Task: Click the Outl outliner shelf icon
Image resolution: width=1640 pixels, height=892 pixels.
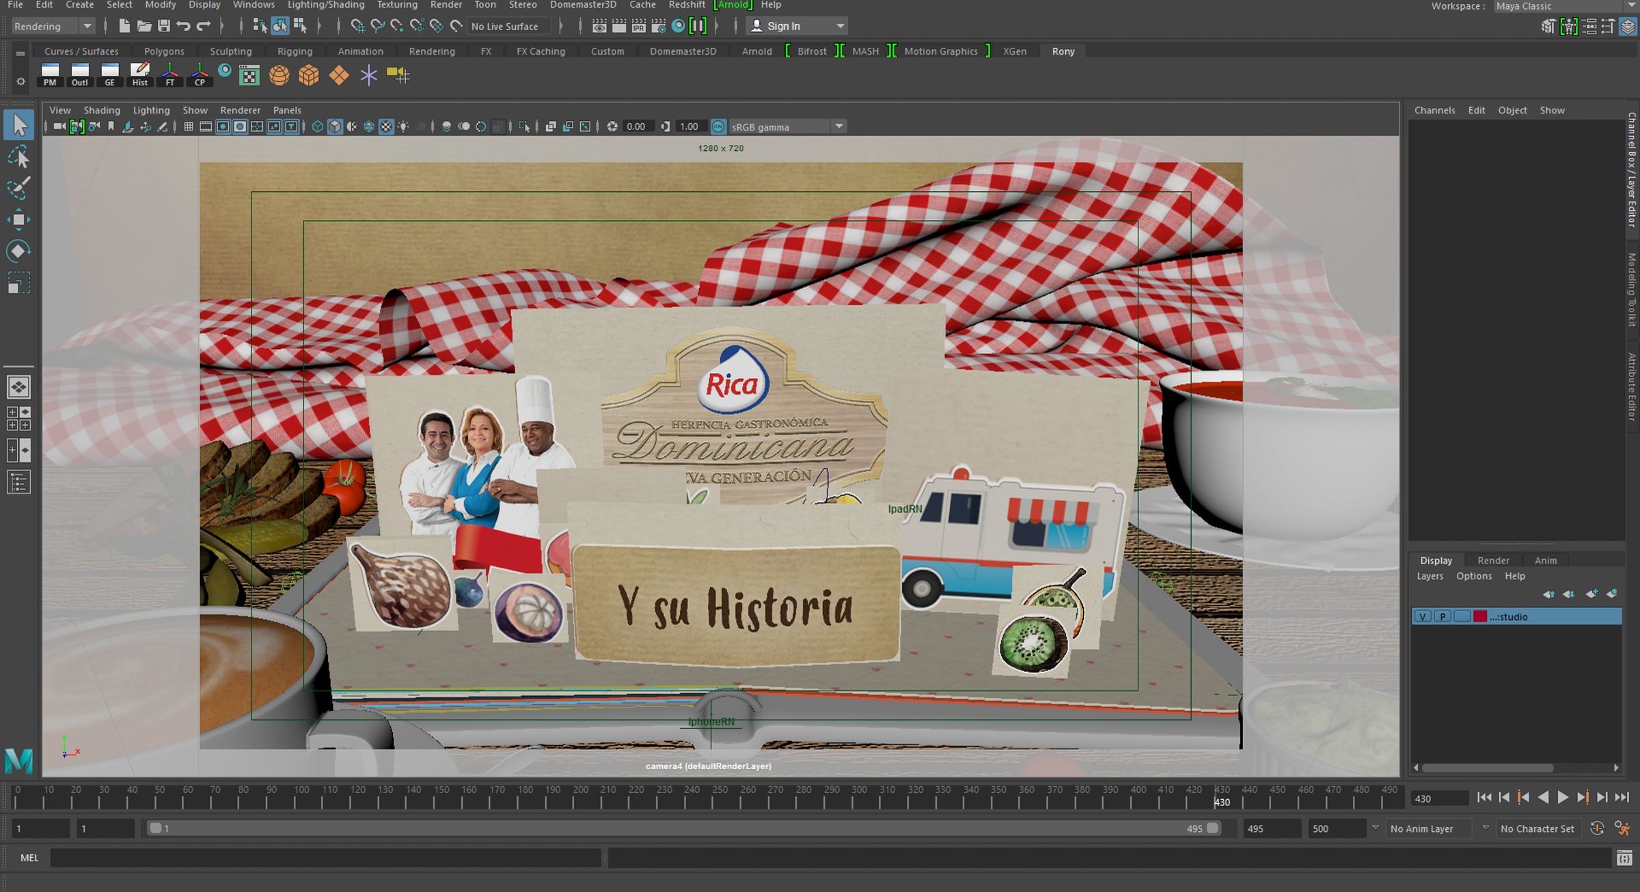Action: (x=80, y=74)
